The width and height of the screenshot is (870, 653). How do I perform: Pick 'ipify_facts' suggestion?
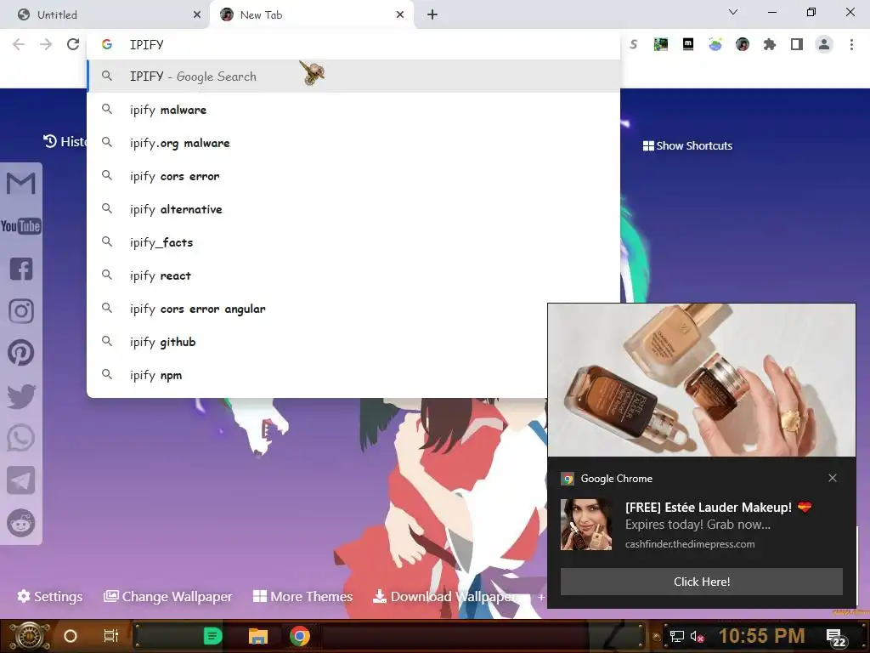(x=353, y=242)
